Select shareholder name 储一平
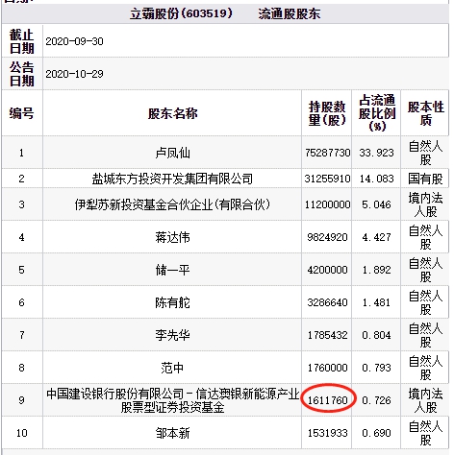The image size is (454, 455). (172, 270)
